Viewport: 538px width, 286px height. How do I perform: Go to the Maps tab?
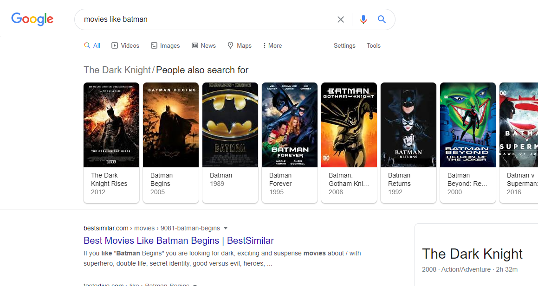pyautogui.click(x=240, y=45)
